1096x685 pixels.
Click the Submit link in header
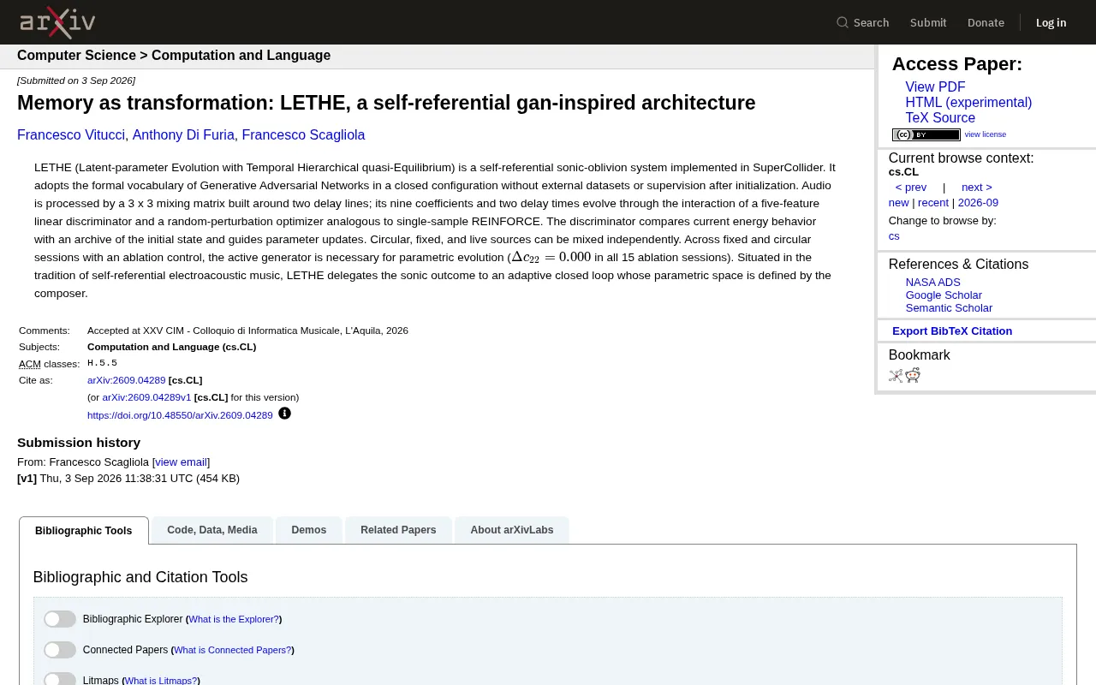928,22
